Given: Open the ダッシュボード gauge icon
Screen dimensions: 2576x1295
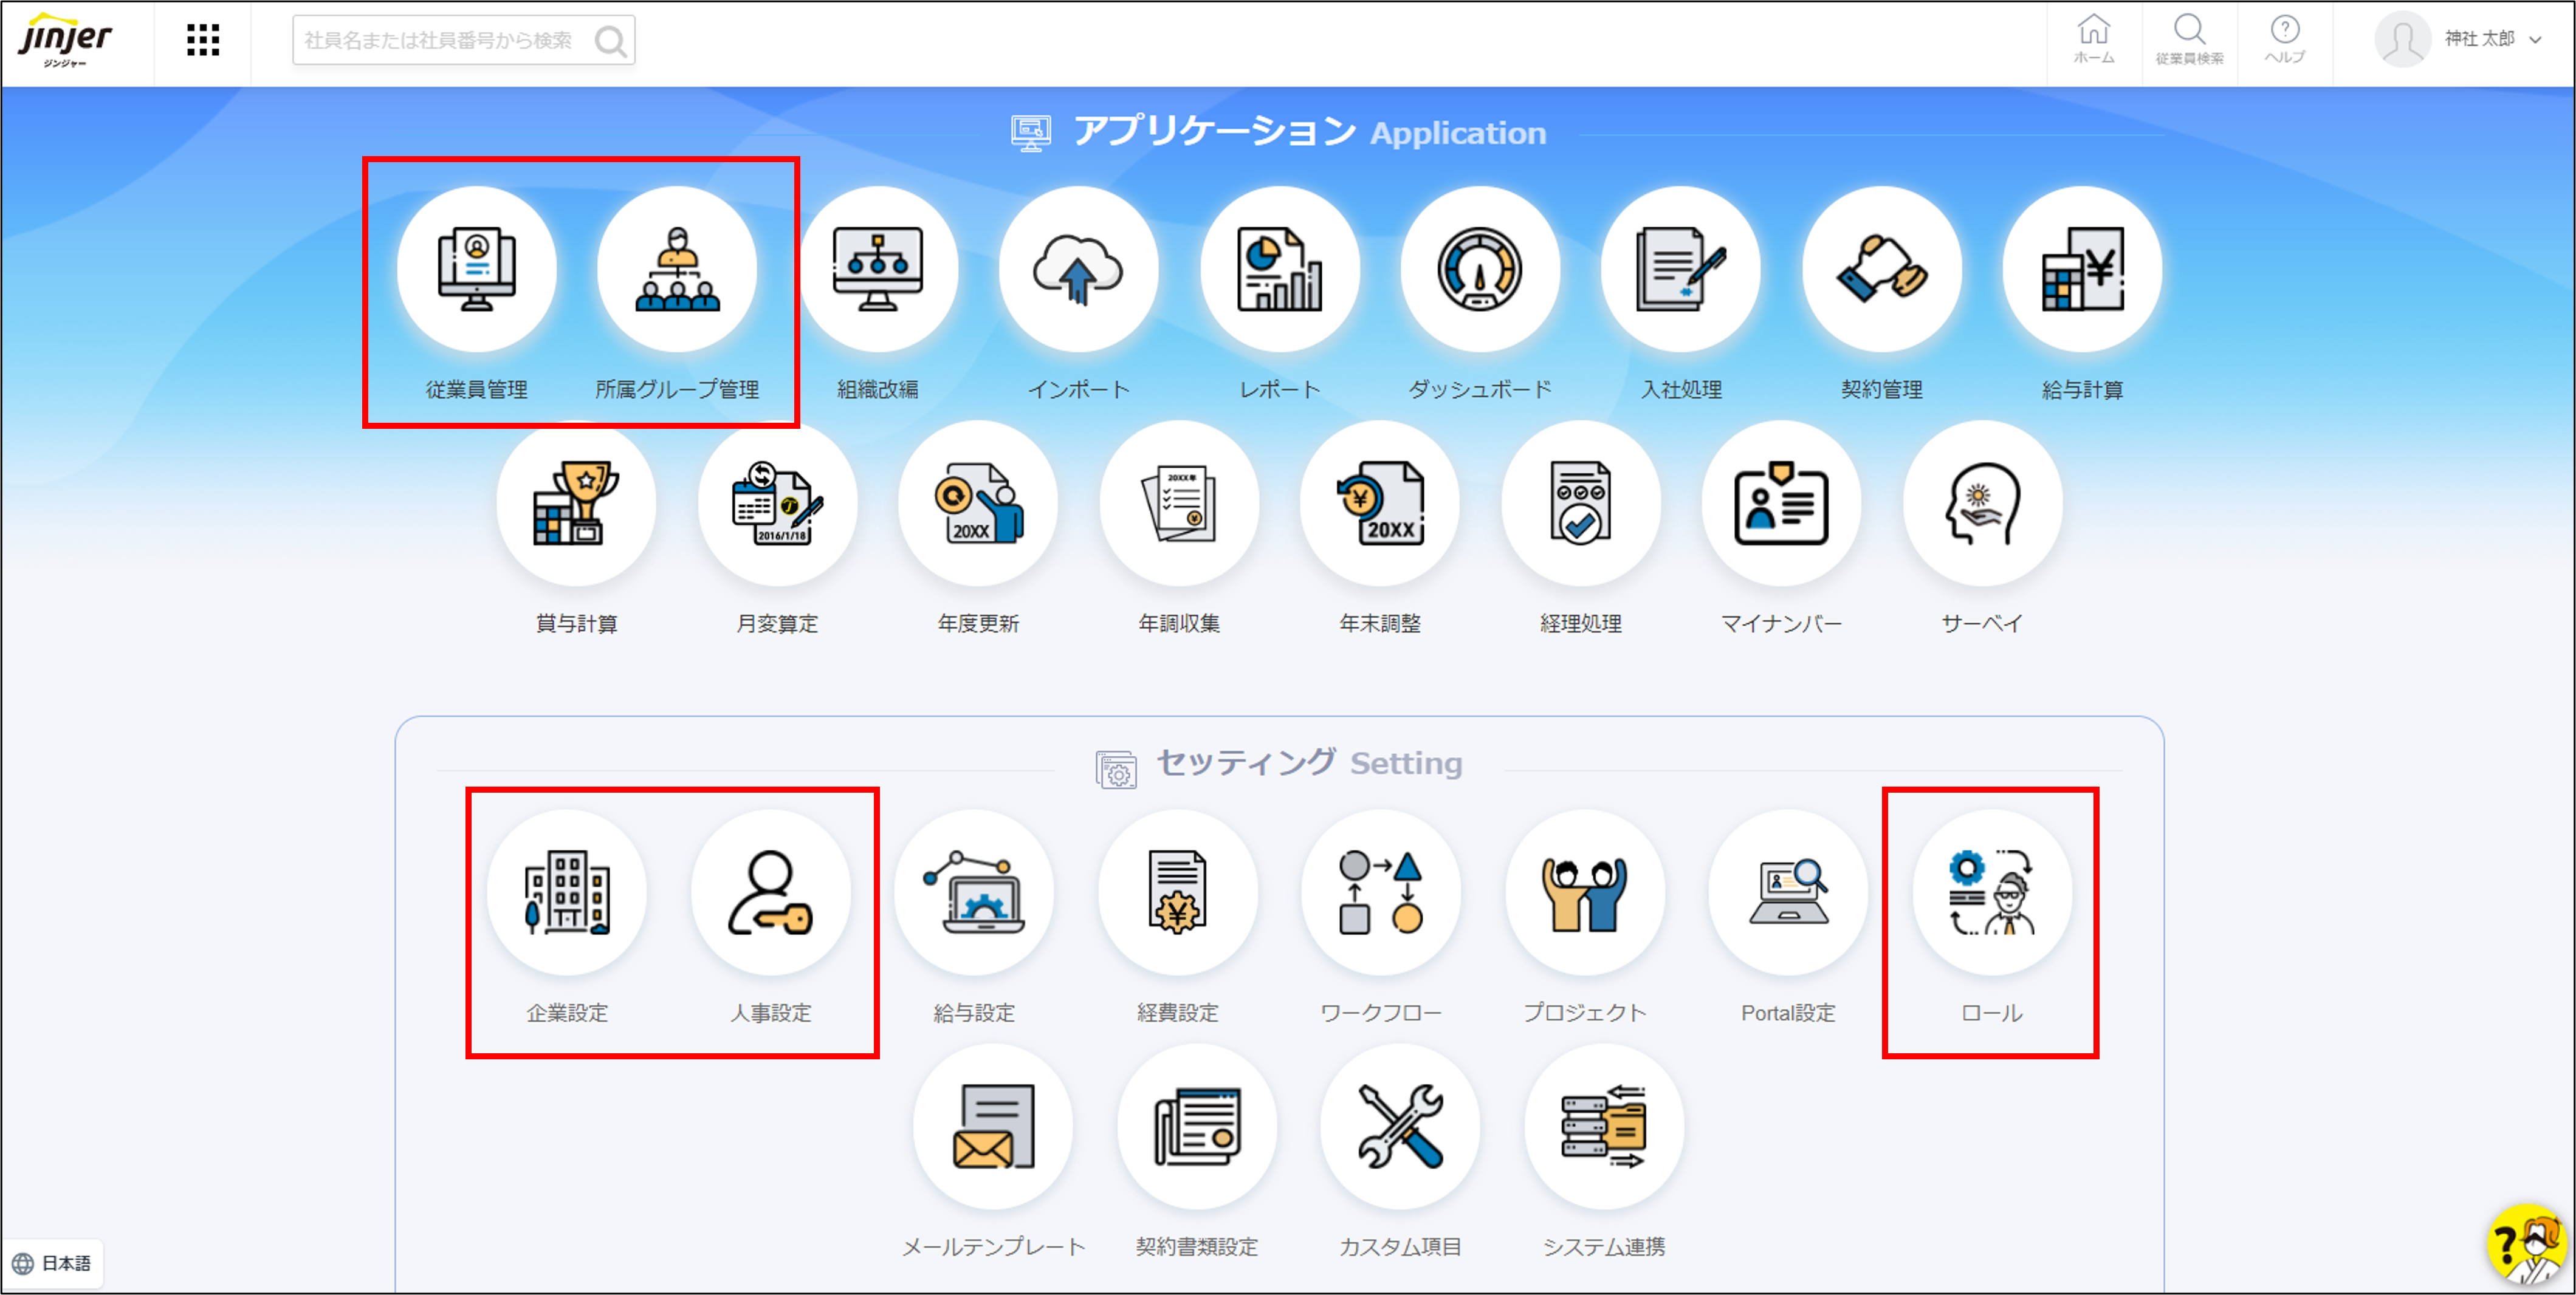Looking at the screenshot, I should 1479,270.
